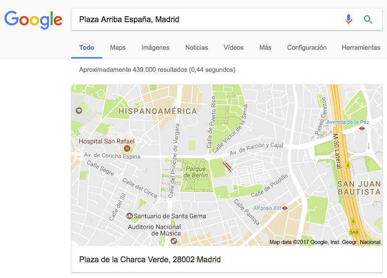Screen dimensions: 387x278
Task: Open the Vídeos tab
Action: coord(234,47)
